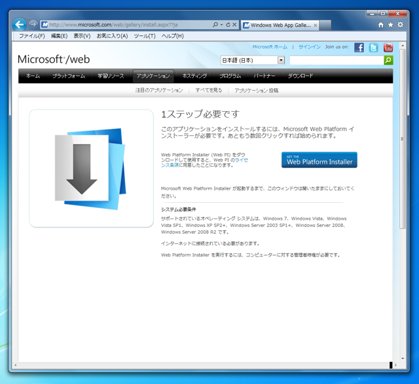Screen dimensions: 419x384
Task: Go forward with the browser forward arrow
Action: tap(33, 25)
